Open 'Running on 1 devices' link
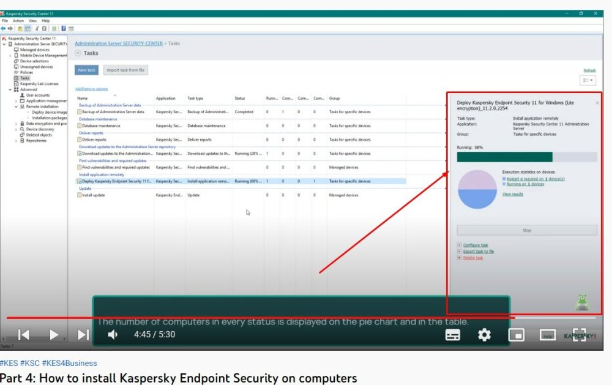Screen dimensions: 612x385 (525, 184)
